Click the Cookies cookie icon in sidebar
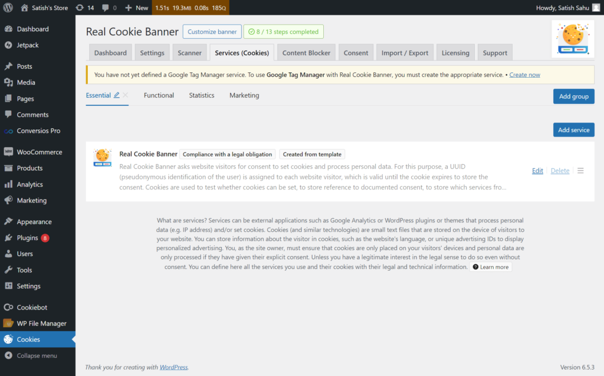 pyautogui.click(x=8, y=339)
